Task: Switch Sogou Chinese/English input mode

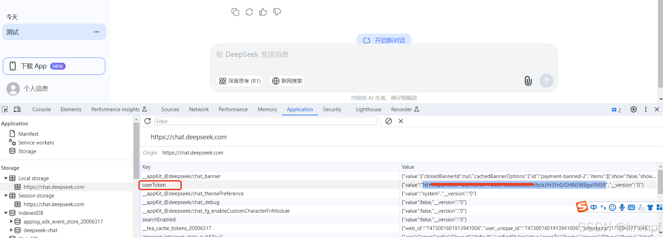Action: tap(594, 208)
